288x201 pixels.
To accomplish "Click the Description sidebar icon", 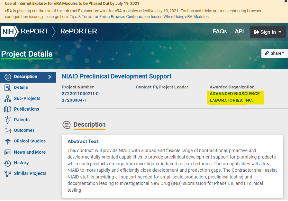I will point(8,77).
